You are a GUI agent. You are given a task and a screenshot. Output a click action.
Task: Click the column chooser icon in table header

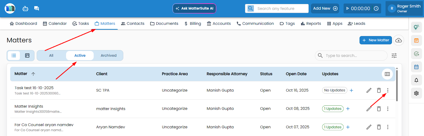387,74
